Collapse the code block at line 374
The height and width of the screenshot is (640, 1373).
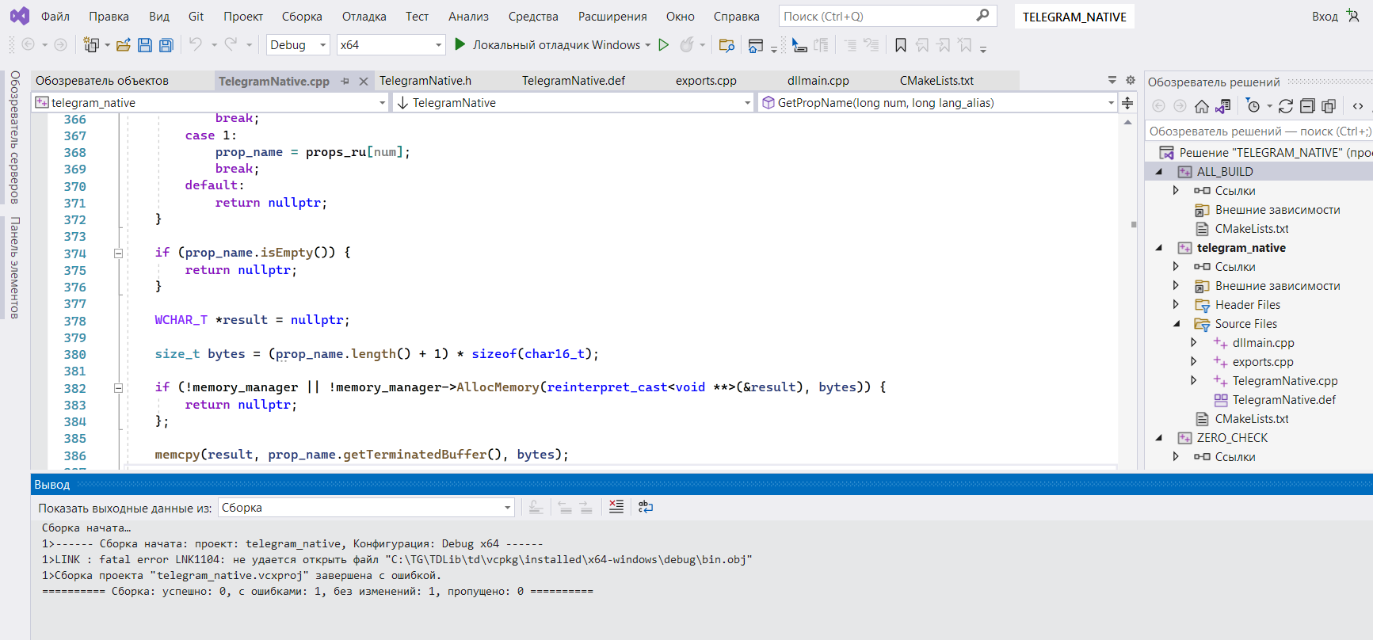point(118,253)
